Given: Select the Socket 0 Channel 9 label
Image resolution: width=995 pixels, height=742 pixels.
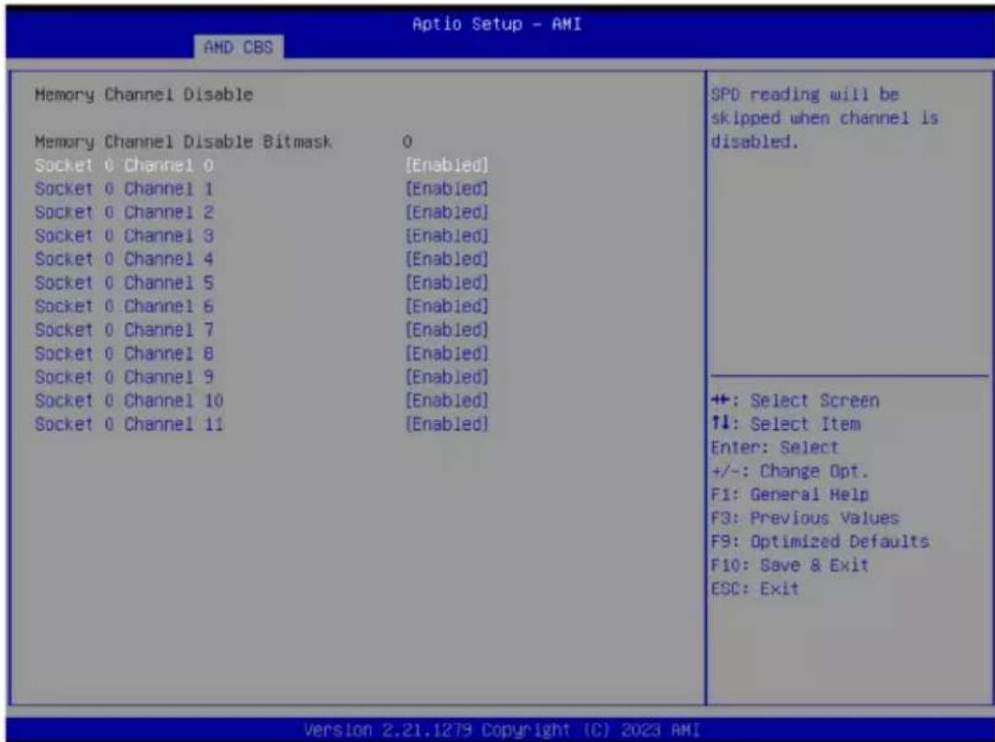Looking at the screenshot, I should [125, 377].
